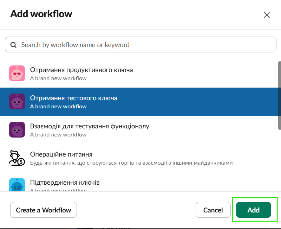Close the Add workflow dialog with X
Viewport: 281px width, 229px height.
tap(267, 15)
